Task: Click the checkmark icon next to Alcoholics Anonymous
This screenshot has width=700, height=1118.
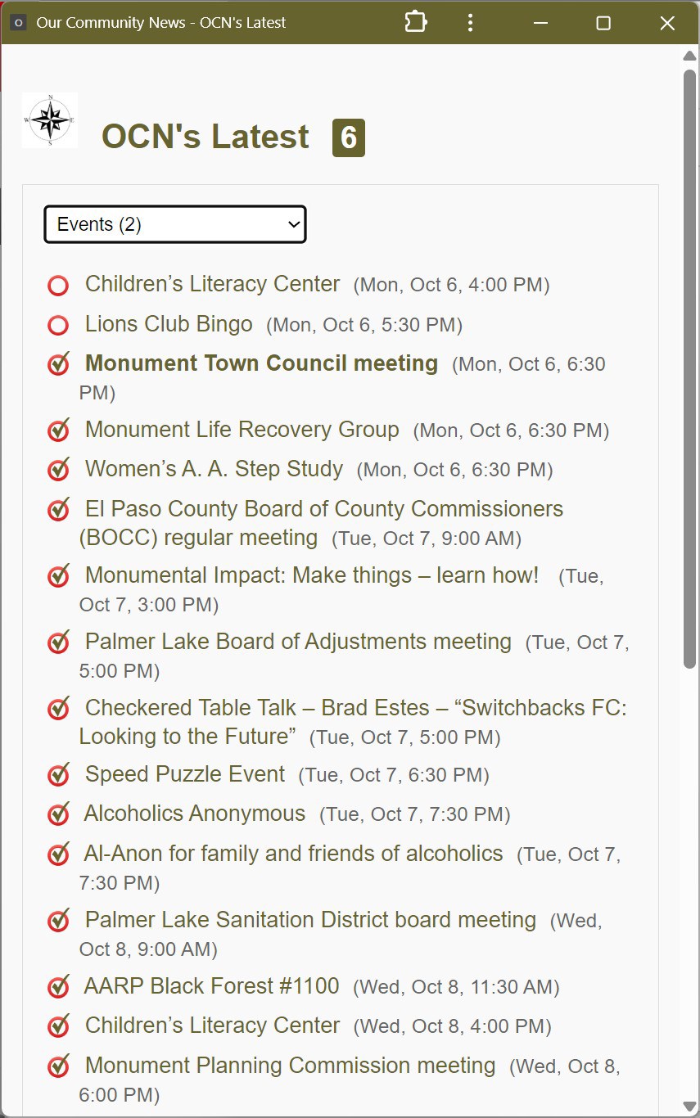Action: (58, 814)
